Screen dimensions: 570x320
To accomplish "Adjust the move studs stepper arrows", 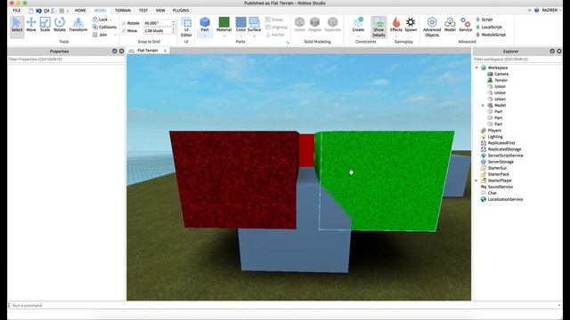I will tap(174, 31).
